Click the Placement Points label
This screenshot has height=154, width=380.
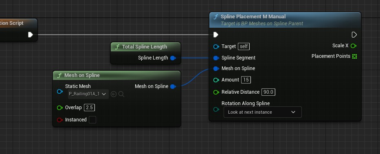coord(331,56)
